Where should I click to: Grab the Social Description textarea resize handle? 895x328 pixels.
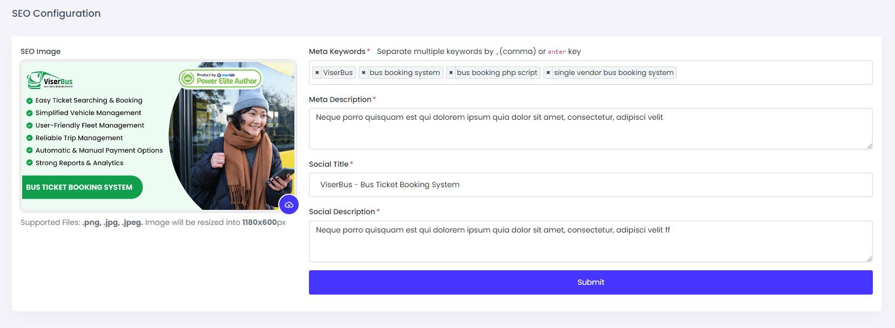pyautogui.click(x=869, y=258)
